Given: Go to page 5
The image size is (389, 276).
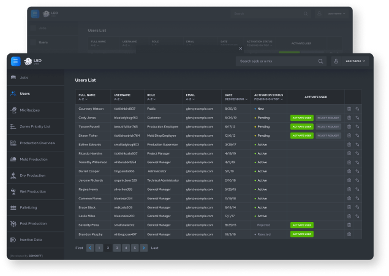Looking at the screenshot, I should 135,248.
